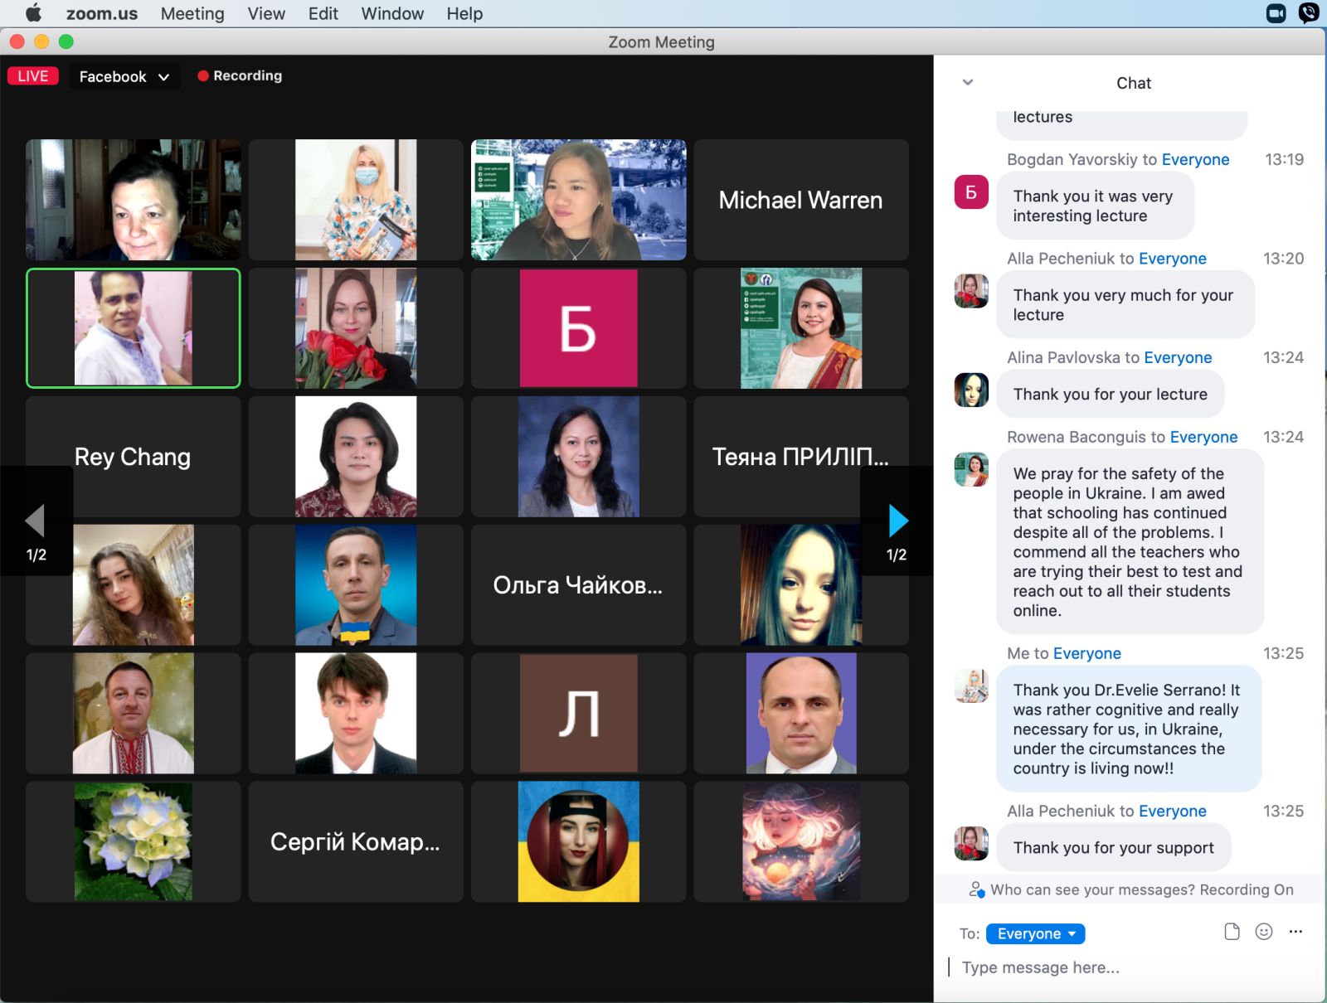The height and width of the screenshot is (1003, 1327).
Task: Click the privacy icon beside 'Who can see your messages'
Action: [x=976, y=889]
